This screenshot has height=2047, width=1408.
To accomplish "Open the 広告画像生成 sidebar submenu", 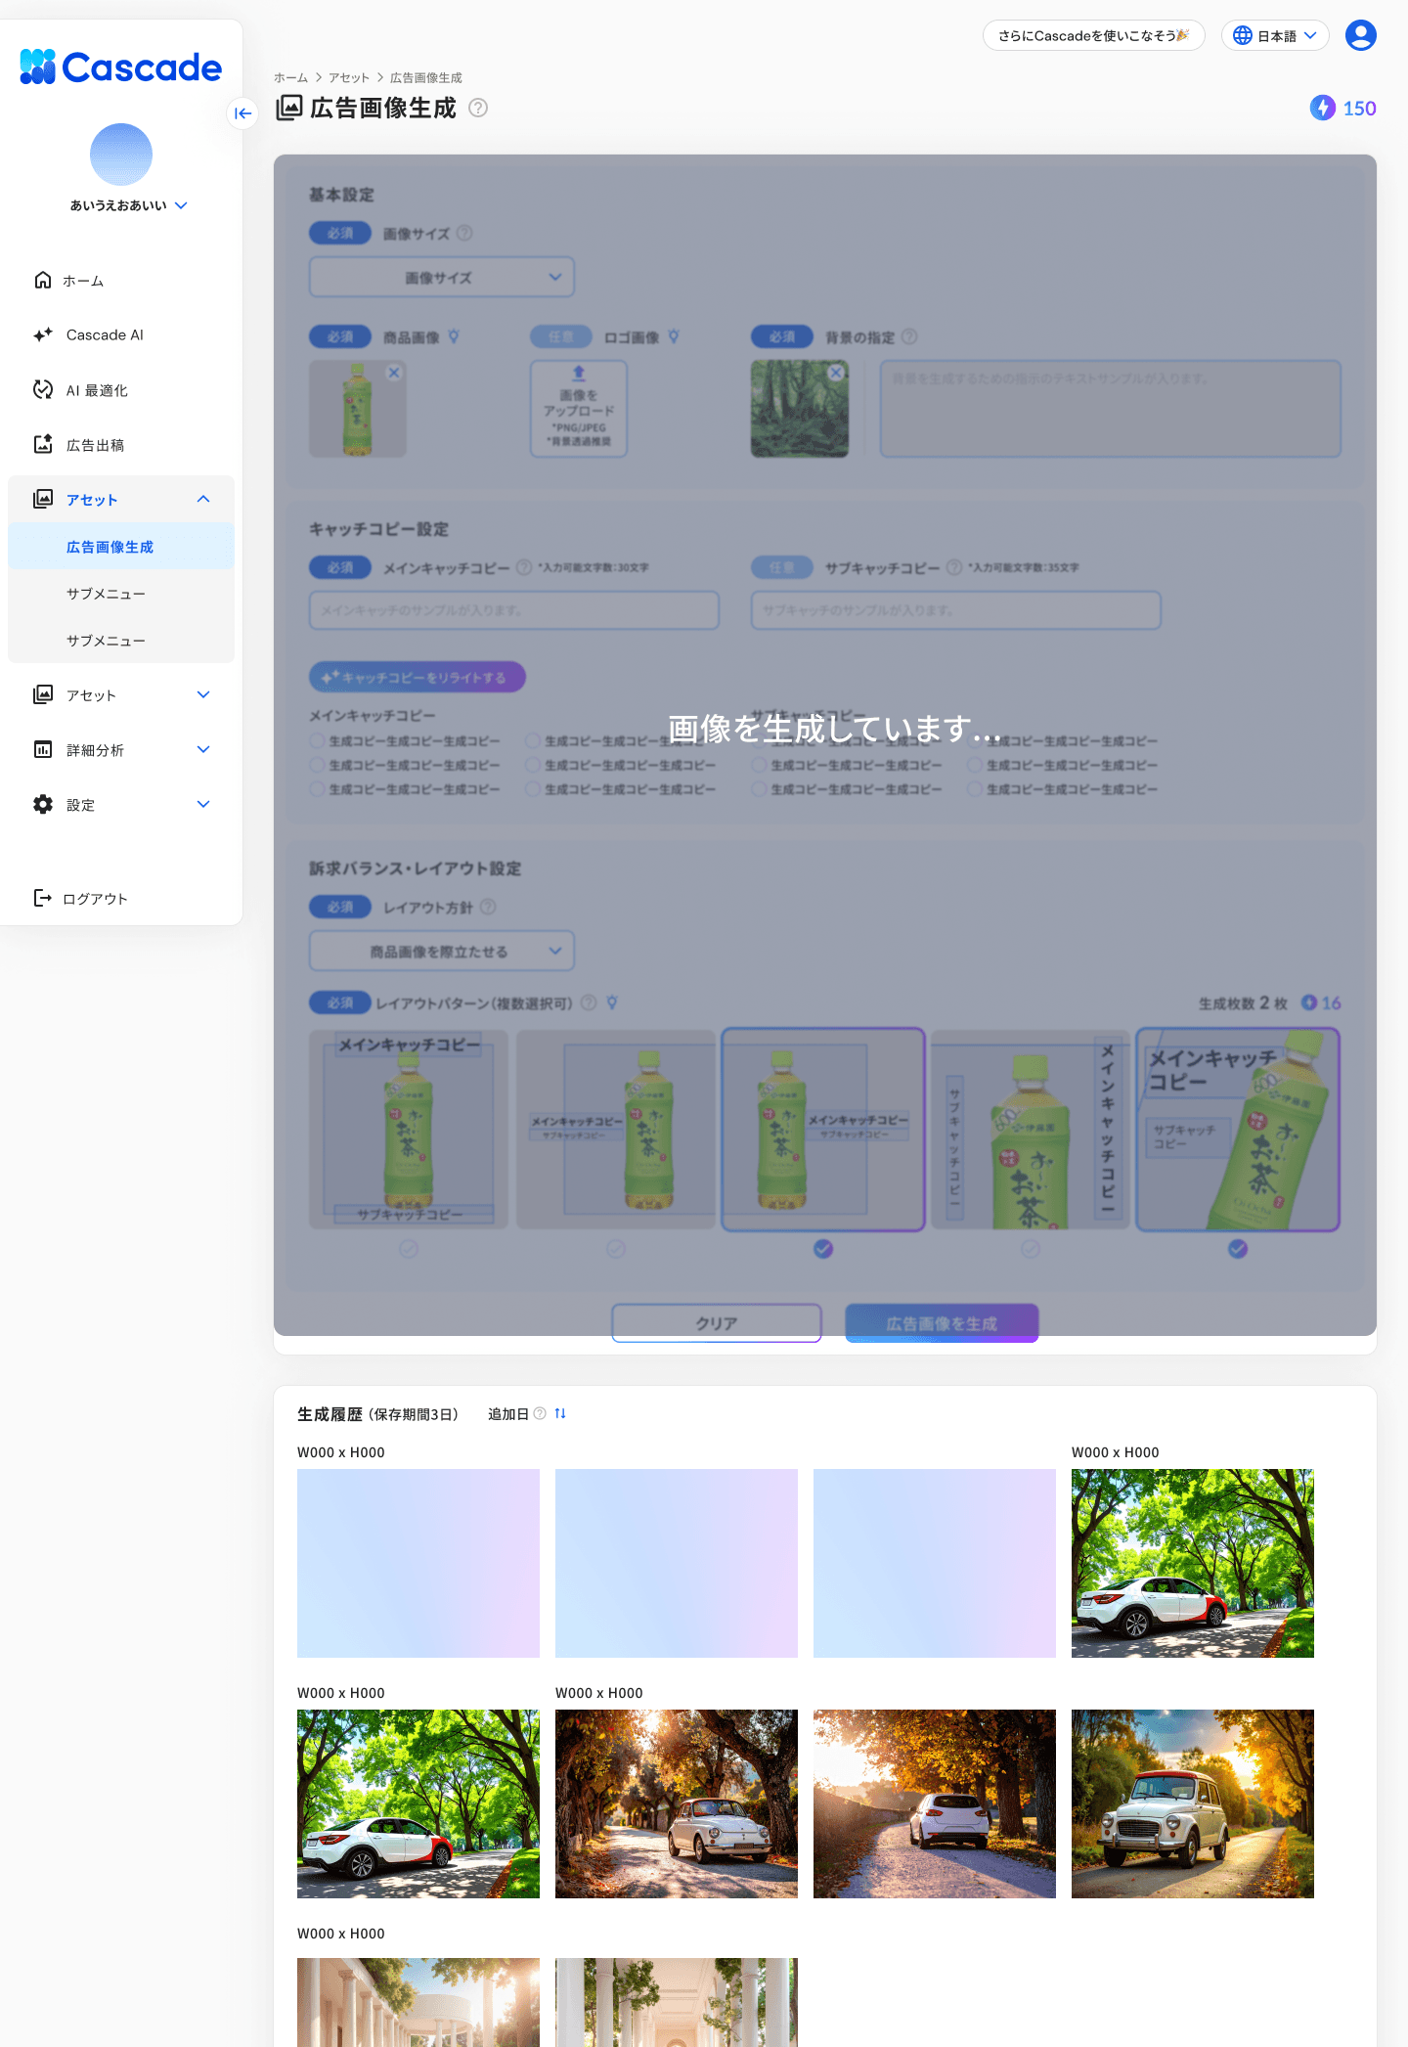I will click(121, 546).
